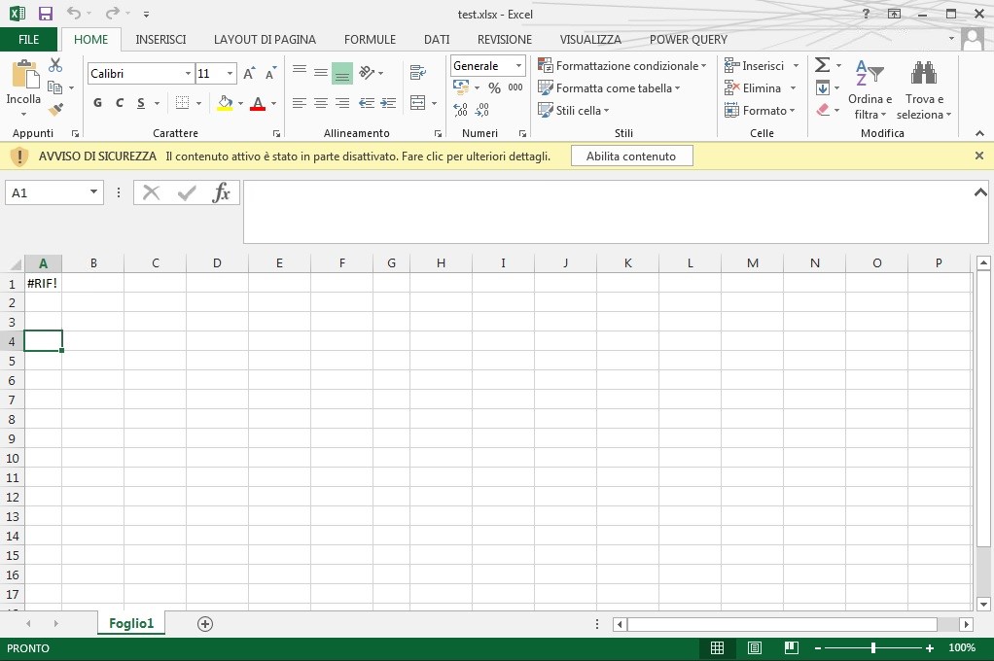
Task: Align cell text to the right
Action: pyautogui.click(x=342, y=103)
